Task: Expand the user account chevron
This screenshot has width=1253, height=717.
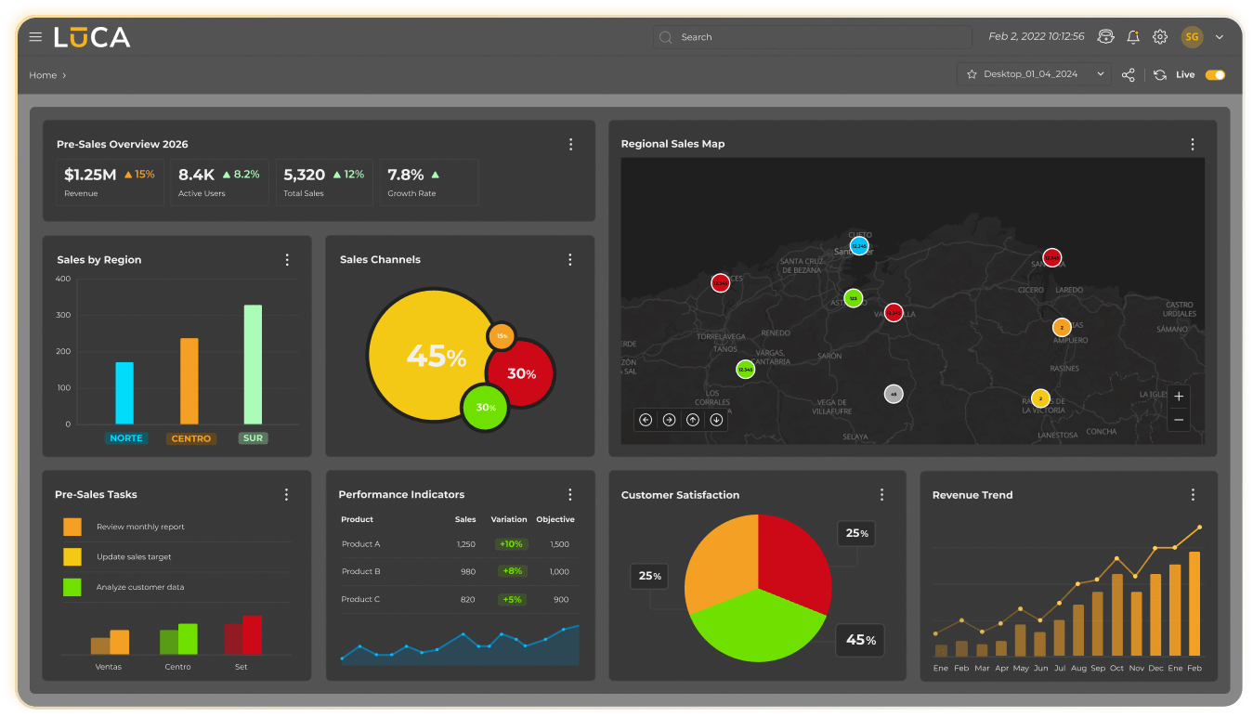Action: tap(1220, 37)
